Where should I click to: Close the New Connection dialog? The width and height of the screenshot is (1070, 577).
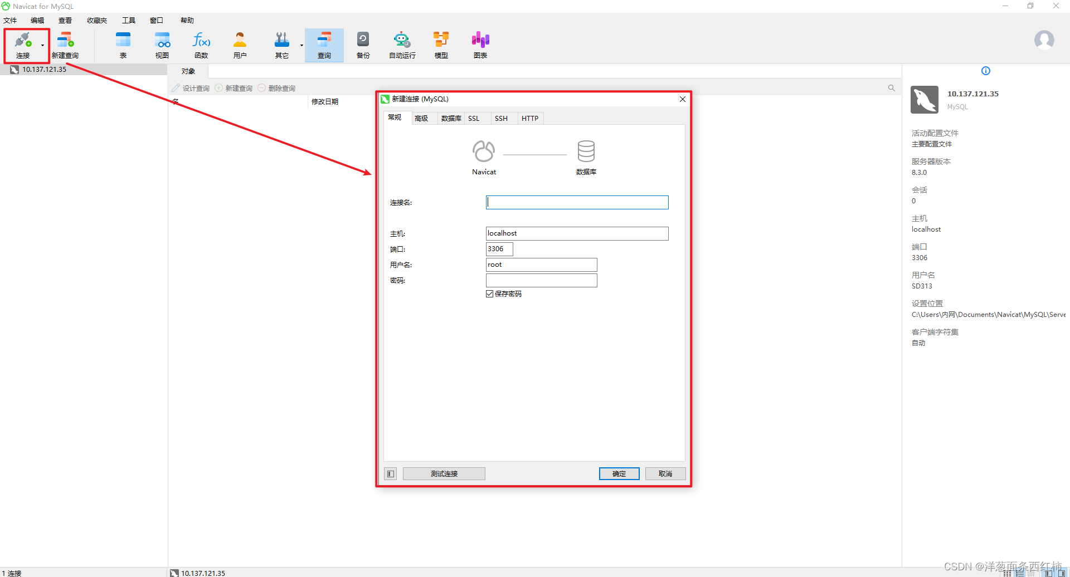683,99
